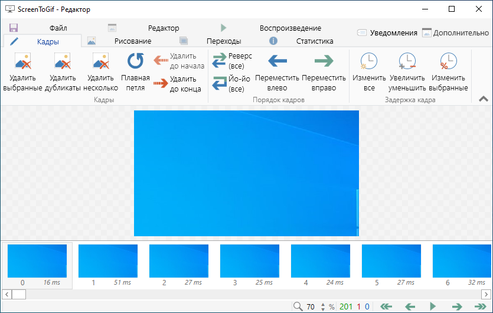The width and height of the screenshot is (493, 313).
Task: Select frame 4 thumbnail
Action: point(321,261)
